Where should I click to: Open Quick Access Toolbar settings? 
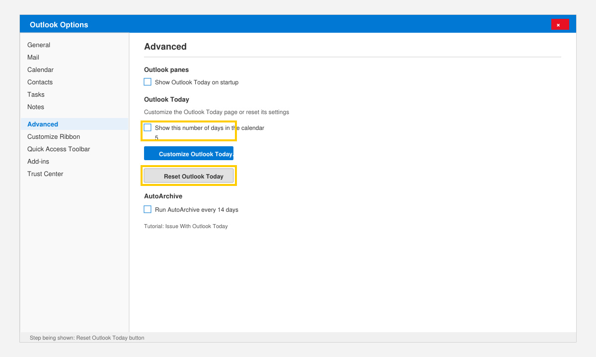[74, 149]
